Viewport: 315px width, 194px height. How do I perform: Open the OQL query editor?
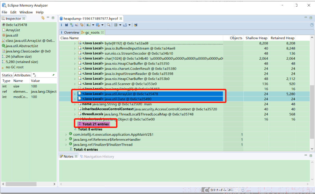[x=77, y=25]
